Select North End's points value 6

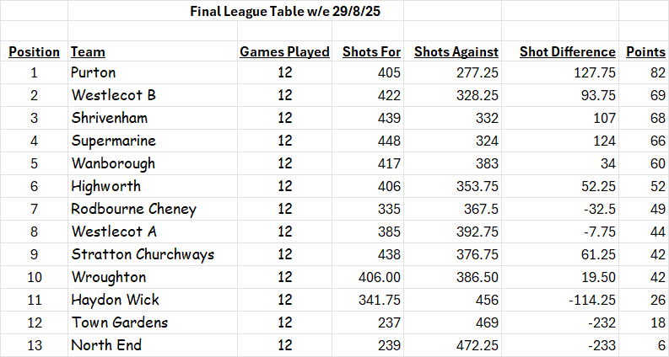(x=661, y=345)
